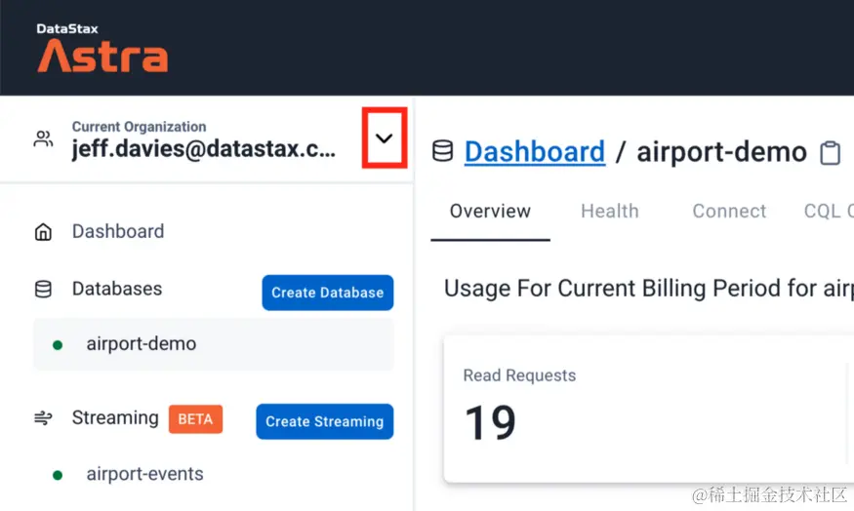Click the green status dot for airport-events
The width and height of the screenshot is (854, 511).
click(58, 475)
